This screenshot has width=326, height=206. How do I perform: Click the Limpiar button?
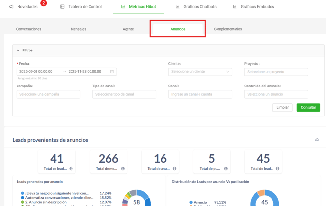tap(282, 107)
